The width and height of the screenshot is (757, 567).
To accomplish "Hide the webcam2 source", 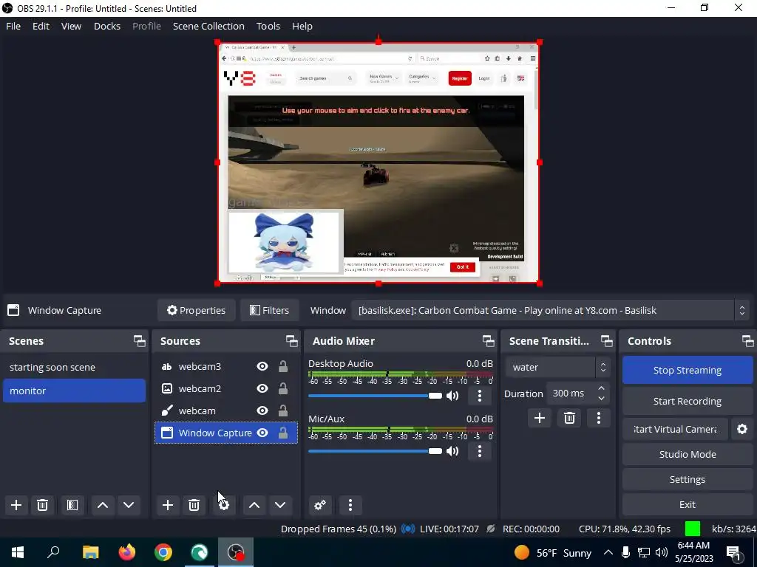I will tap(262, 388).
